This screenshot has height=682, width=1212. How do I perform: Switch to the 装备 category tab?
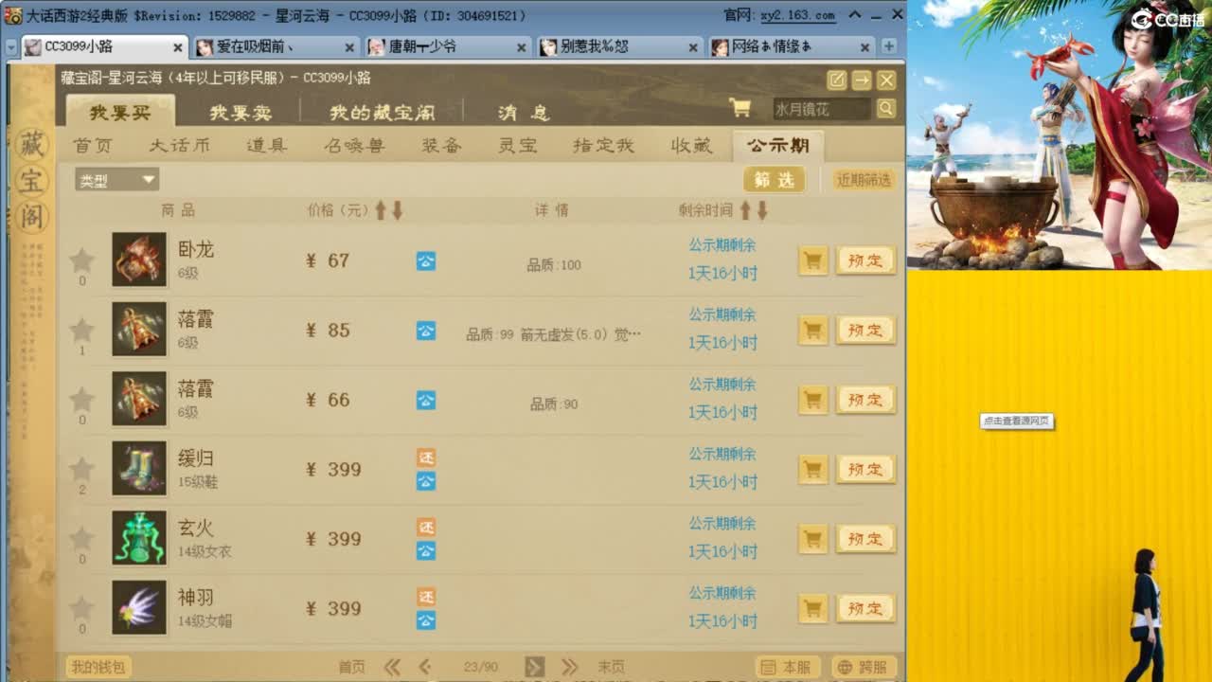[x=441, y=145]
